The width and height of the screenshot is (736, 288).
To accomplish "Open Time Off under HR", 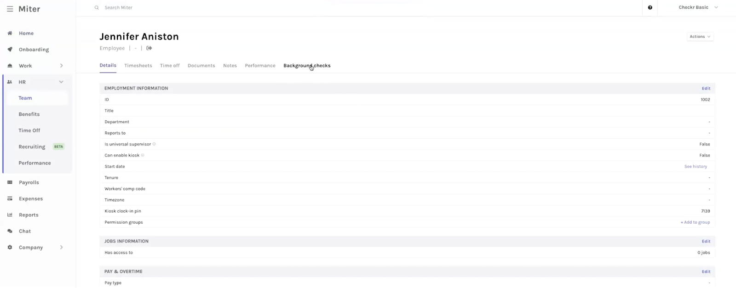I will [x=29, y=130].
